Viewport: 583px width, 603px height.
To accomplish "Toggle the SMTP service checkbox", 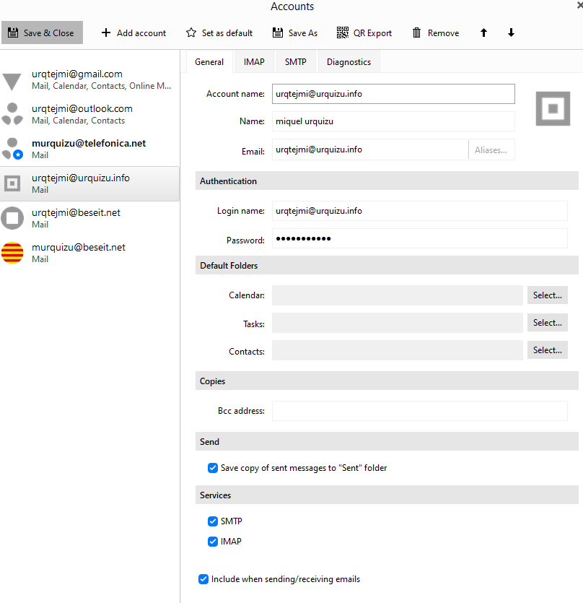I will click(213, 521).
